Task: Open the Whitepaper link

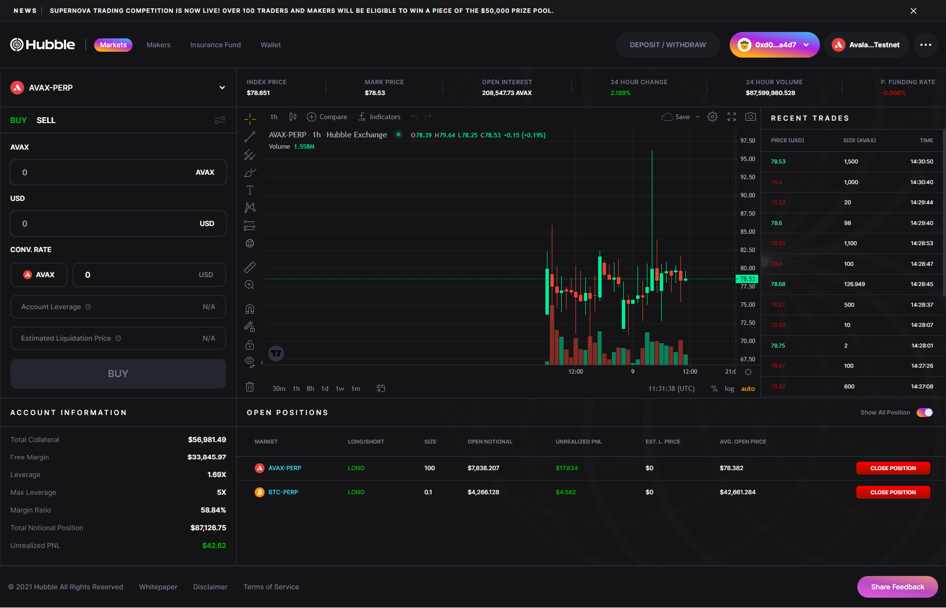Action: coord(158,587)
